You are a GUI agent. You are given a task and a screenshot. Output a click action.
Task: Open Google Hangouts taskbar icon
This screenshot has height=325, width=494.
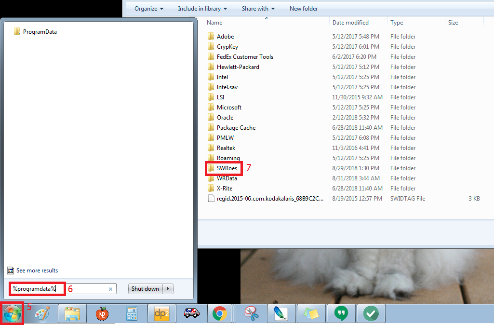(x=341, y=314)
